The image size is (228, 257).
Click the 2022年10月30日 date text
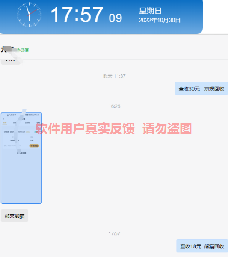point(160,20)
